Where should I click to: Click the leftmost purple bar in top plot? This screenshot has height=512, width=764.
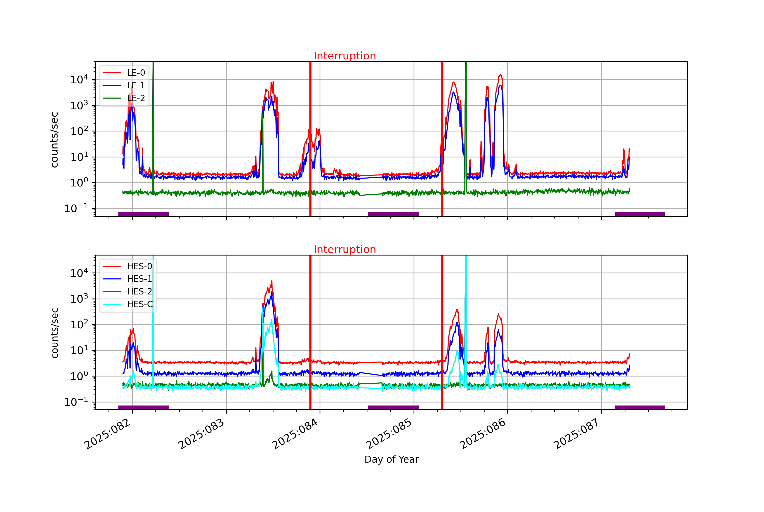coord(143,214)
